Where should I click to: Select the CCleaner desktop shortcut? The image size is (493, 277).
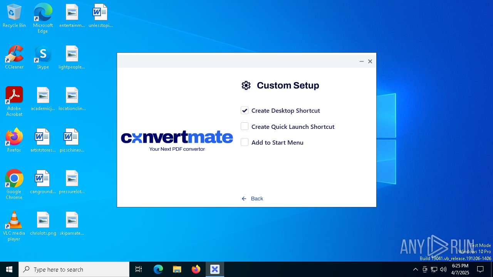(14, 58)
